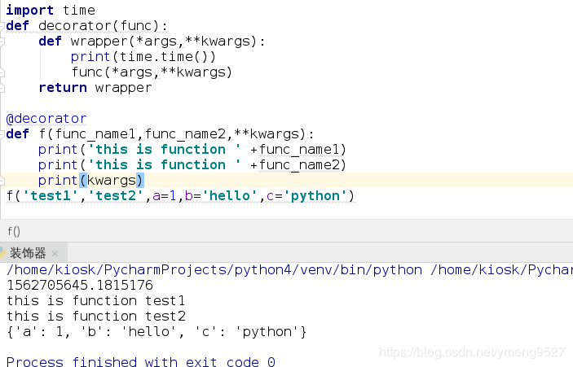Click the end-of-fold marker at print(kwargs)
The image size is (573, 367).
(x=2, y=180)
